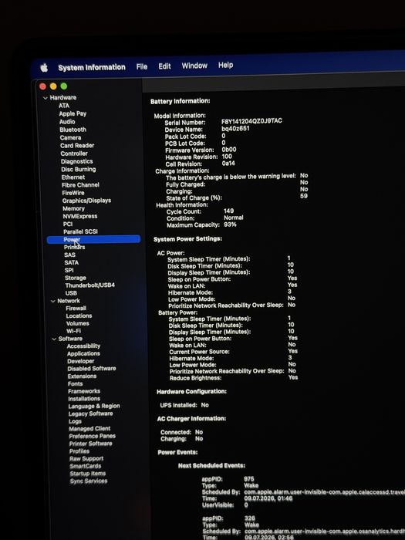Select Wi-Fi under Network
This screenshot has width=405, height=540.
click(x=74, y=331)
